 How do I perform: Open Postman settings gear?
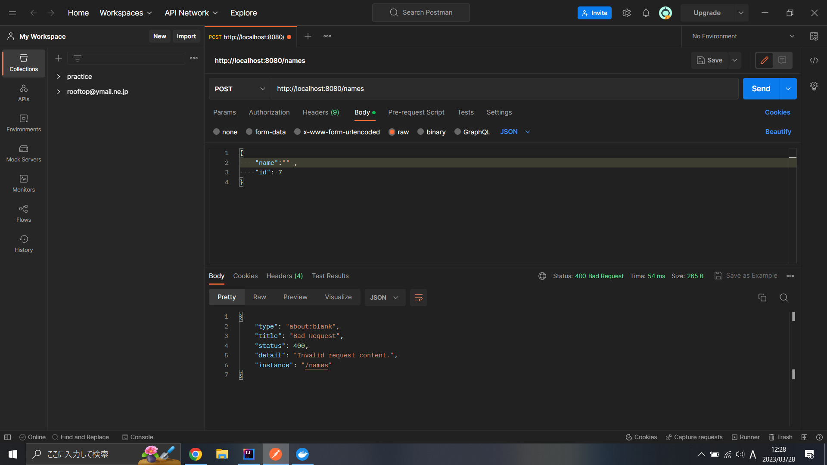tap(627, 12)
